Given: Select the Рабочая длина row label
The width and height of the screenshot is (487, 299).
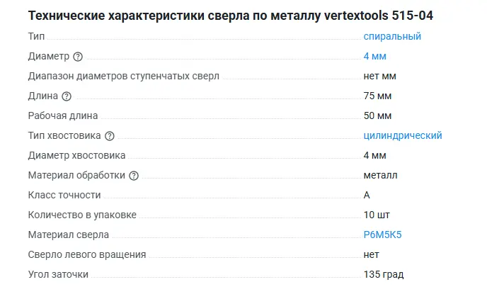Looking at the screenshot, I should (x=63, y=115).
